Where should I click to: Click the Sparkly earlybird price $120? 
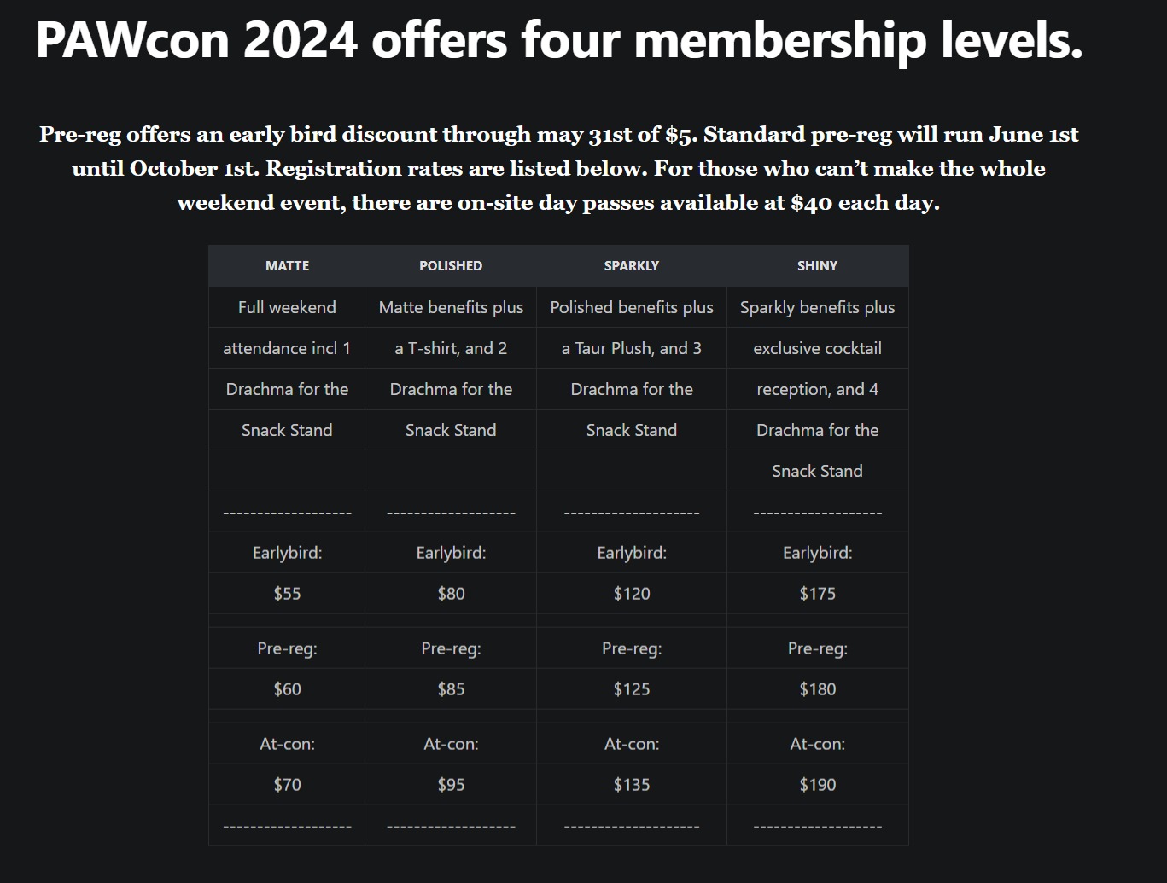(x=631, y=594)
